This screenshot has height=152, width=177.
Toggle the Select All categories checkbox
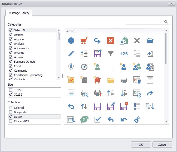[11, 30]
